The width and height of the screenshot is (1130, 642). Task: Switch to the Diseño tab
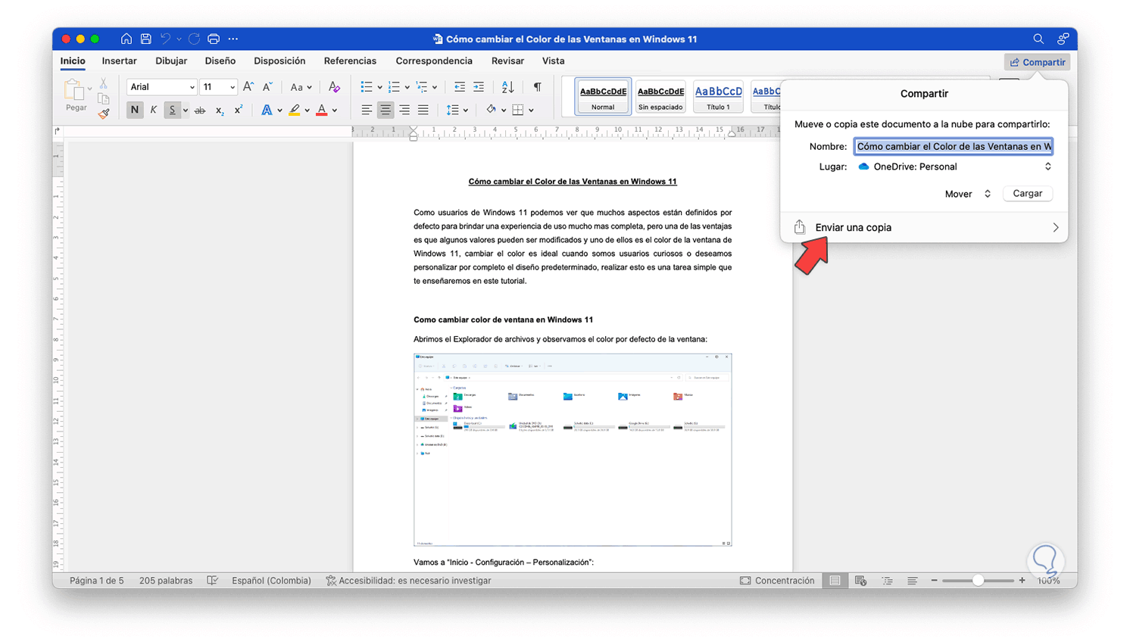pos(220,61)
